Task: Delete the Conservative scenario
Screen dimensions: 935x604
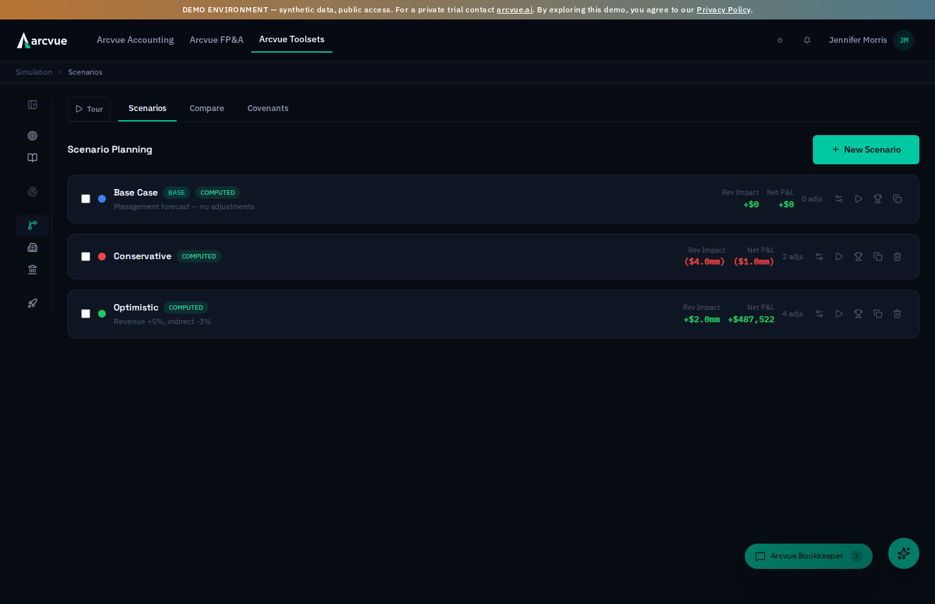Action: point(897,257)
